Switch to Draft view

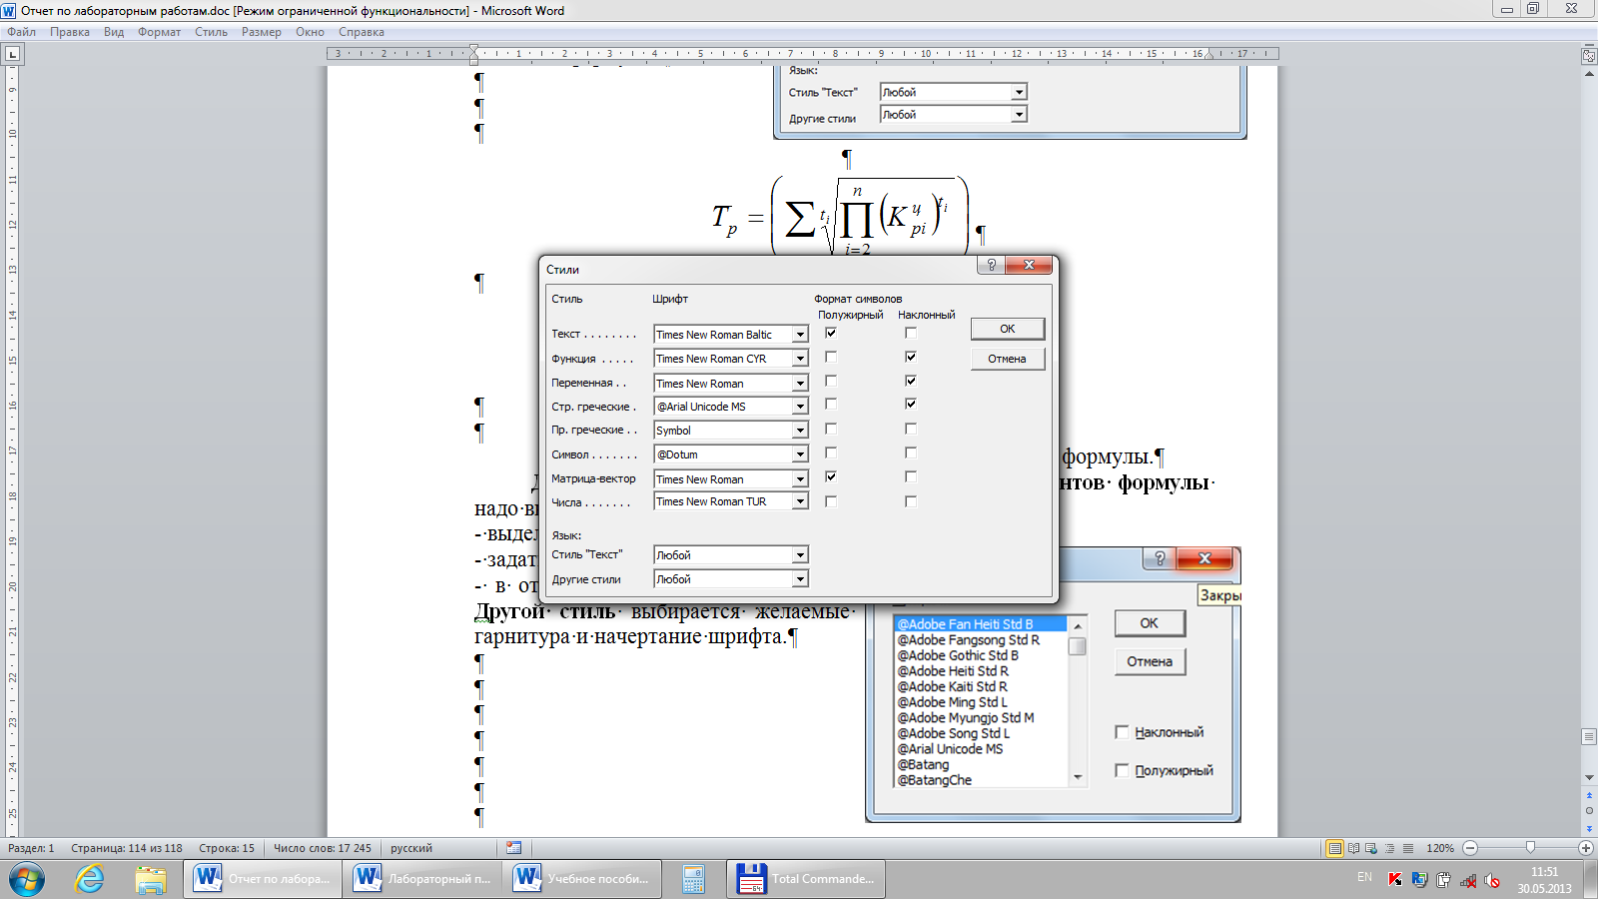tap(1408, 848)
